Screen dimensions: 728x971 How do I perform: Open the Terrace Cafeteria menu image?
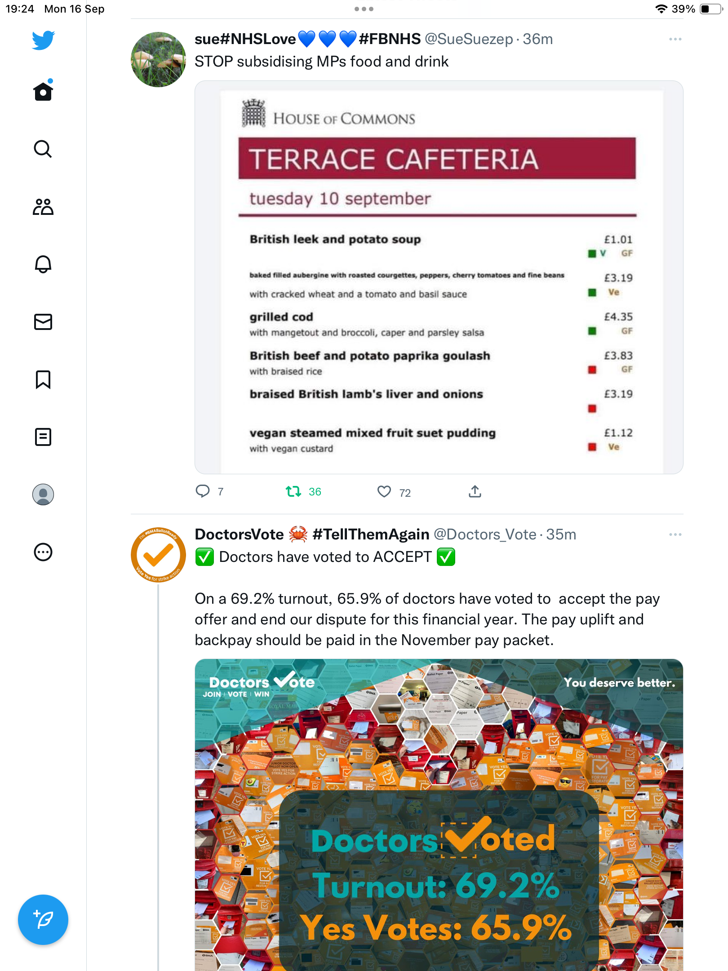439,277
